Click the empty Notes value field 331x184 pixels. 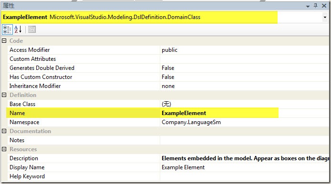tap(245, 140)
